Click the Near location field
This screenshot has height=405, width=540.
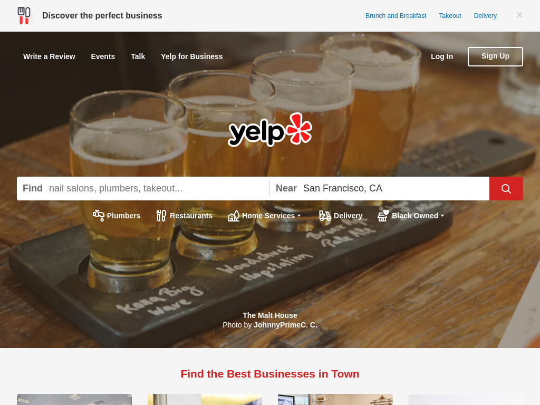[x=392, y=188]
